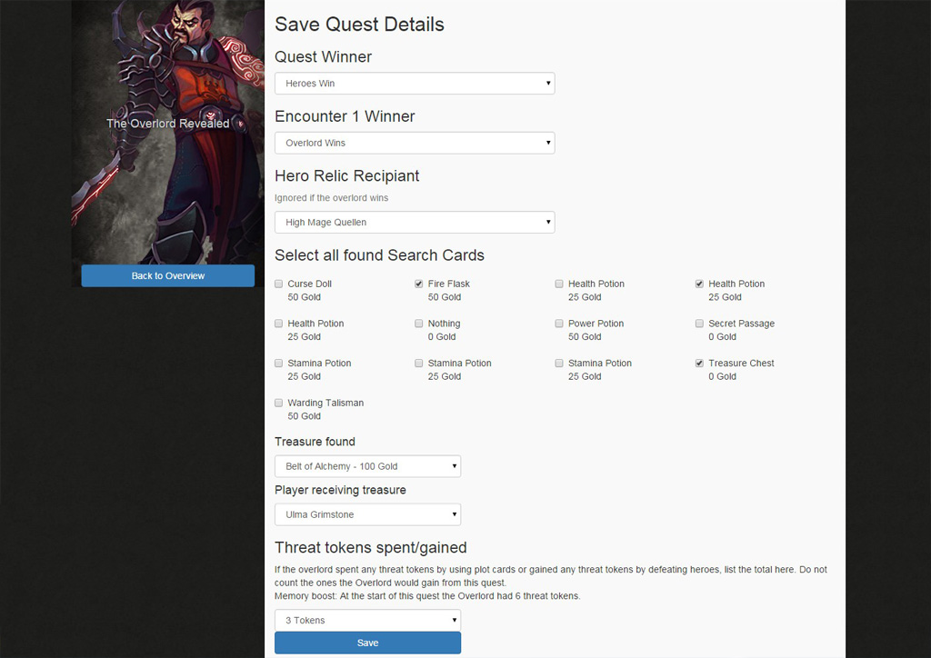
Task: Click the Curse Doll label text
Action: (x=309, y=284)
